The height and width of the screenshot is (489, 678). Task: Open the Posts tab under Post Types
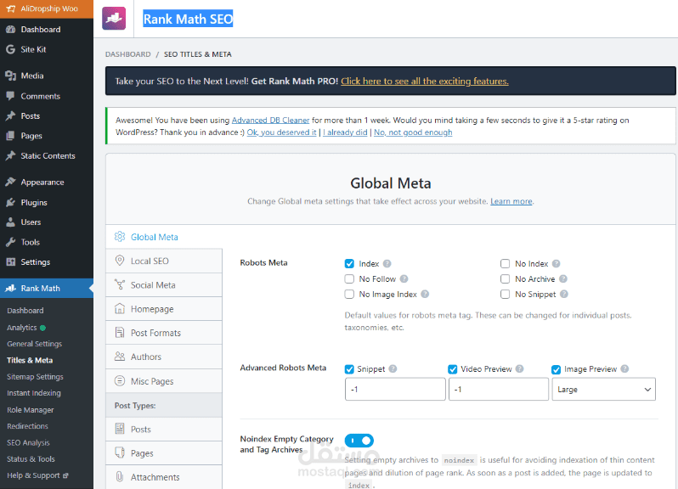[164, 429]
